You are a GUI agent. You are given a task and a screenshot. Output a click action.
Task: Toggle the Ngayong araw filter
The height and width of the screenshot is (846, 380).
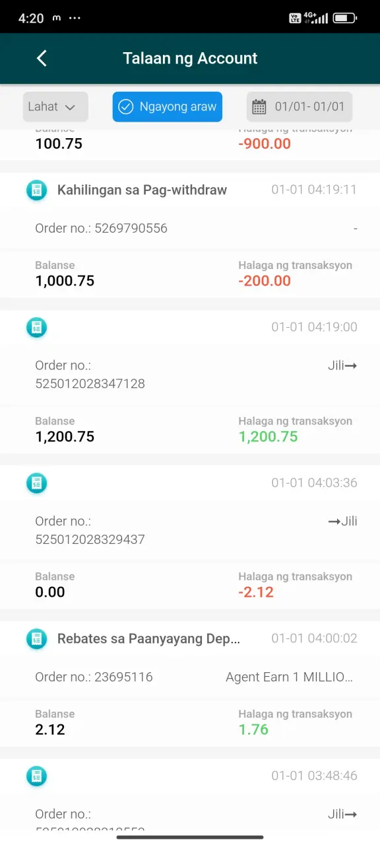[168, 106]
